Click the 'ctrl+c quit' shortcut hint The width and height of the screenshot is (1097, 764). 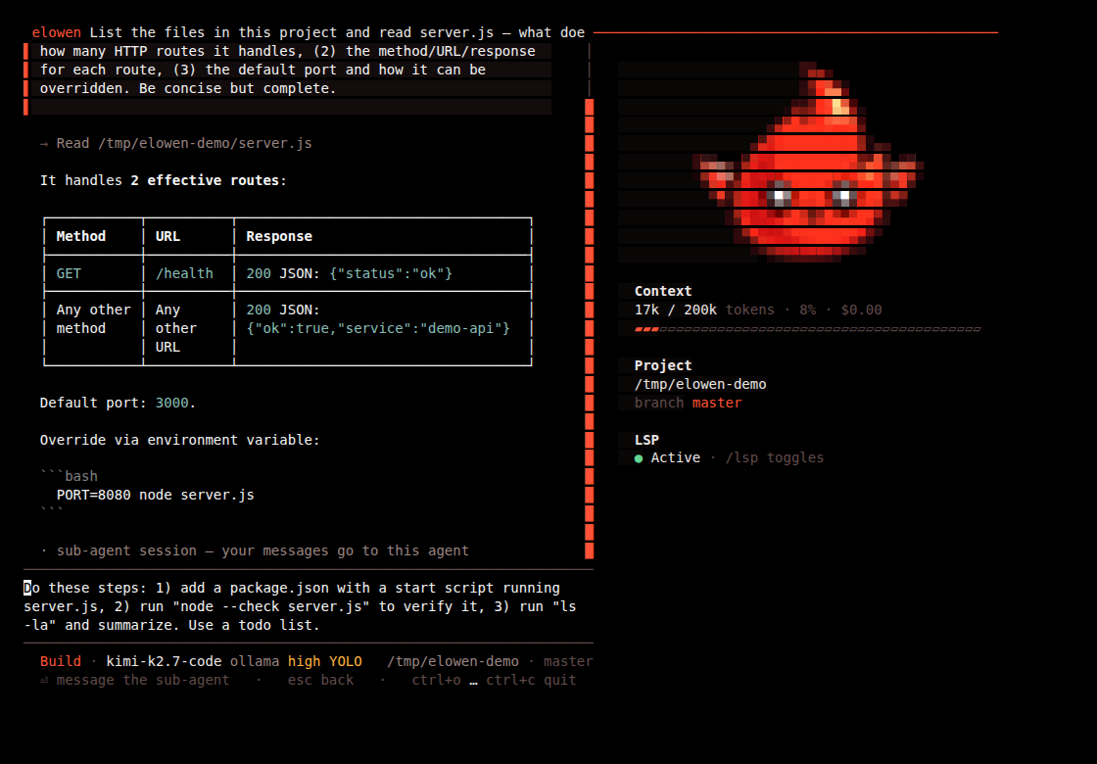(531, 680)
